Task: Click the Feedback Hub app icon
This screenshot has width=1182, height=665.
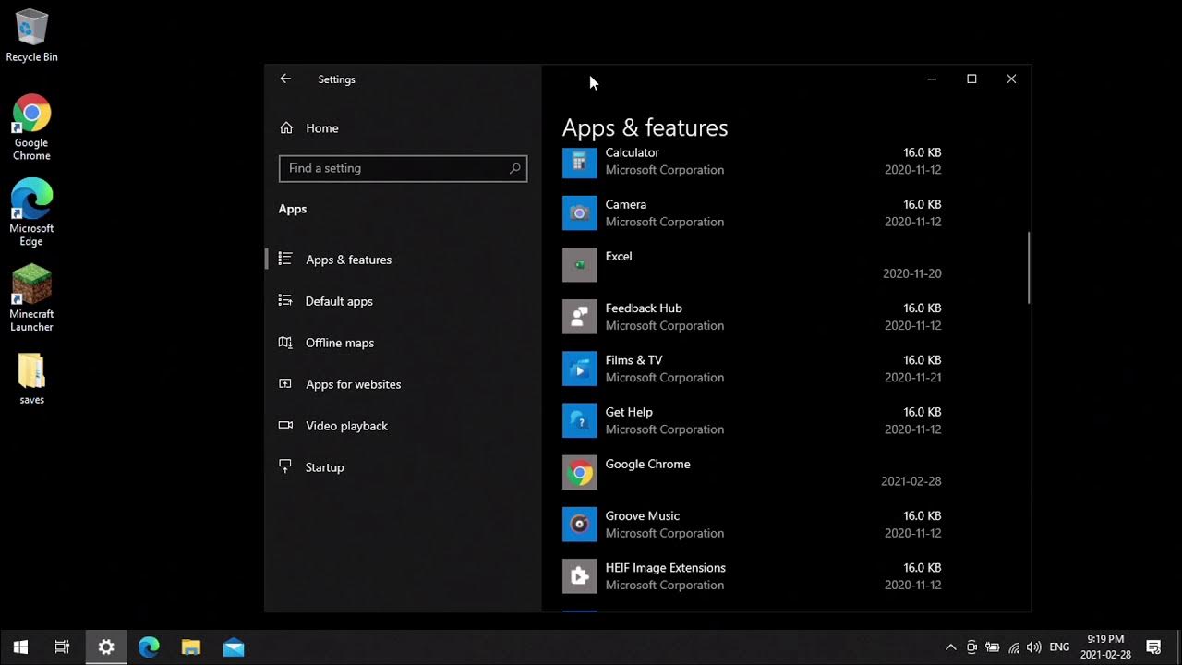Action: (579, 317)
